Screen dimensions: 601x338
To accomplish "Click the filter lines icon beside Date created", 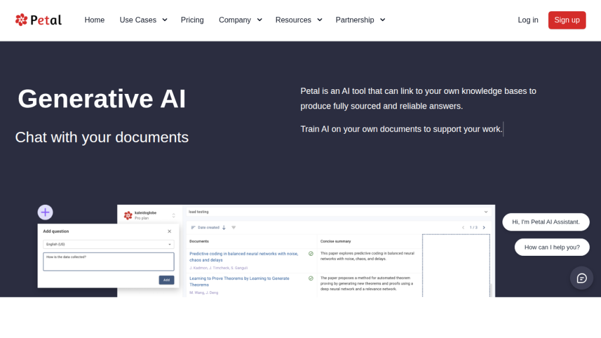I will pyautogui.click(x=234, y=228).
